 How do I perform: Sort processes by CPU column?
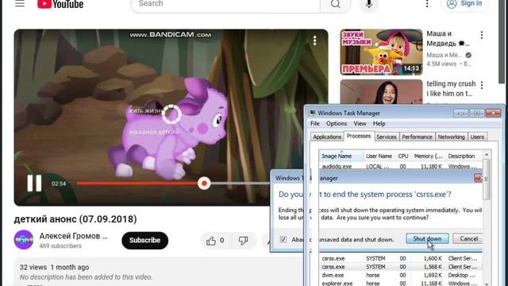[x=403, y=156]
